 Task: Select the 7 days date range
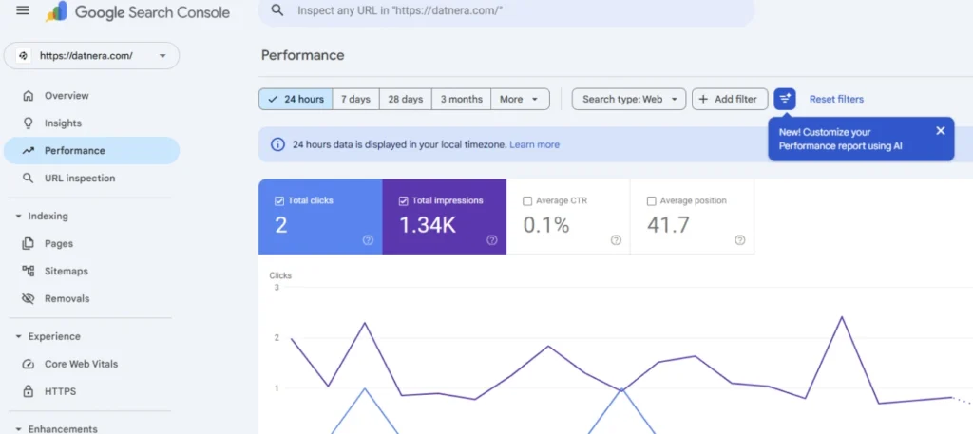click(355, 99)
